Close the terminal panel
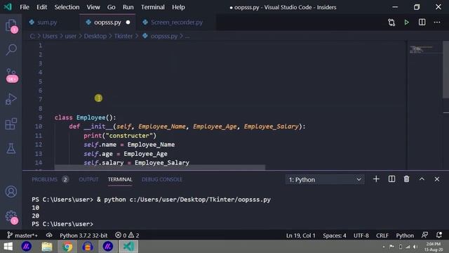449x253 pixels. click(436, 179)
